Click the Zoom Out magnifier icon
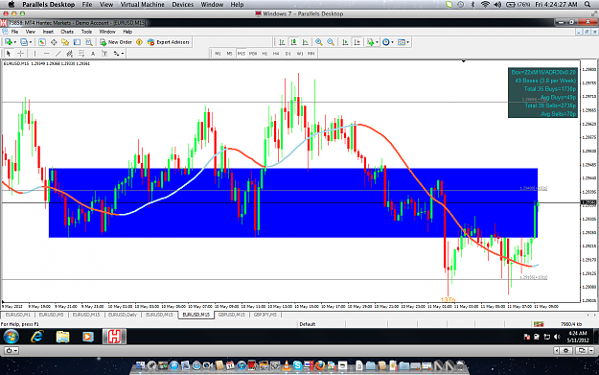Viewport: 599px width, 375px height. click(331, 42)
